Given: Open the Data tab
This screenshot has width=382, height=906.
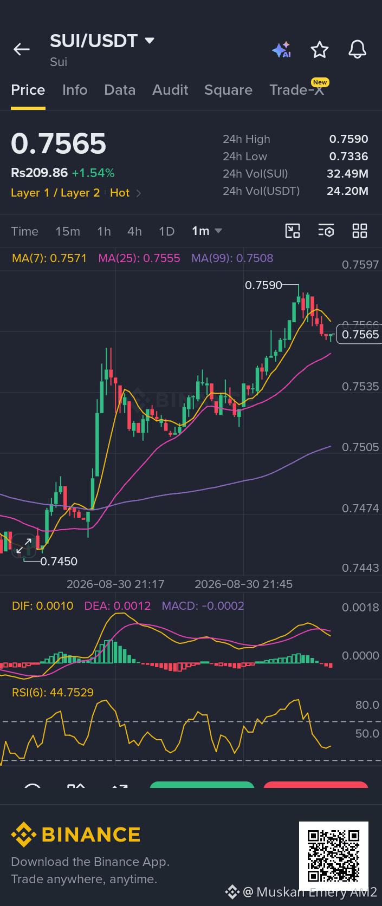Looking at the screenshot, I should pos(120,90).
